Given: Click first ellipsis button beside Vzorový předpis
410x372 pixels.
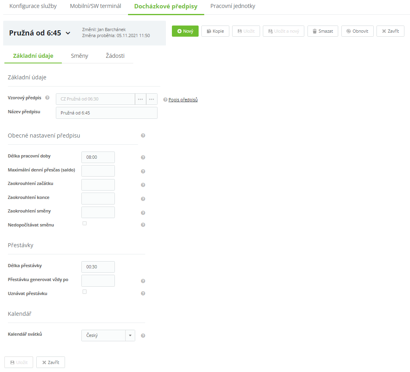Looking at the screenshot, I should click(x=140, y=99).
